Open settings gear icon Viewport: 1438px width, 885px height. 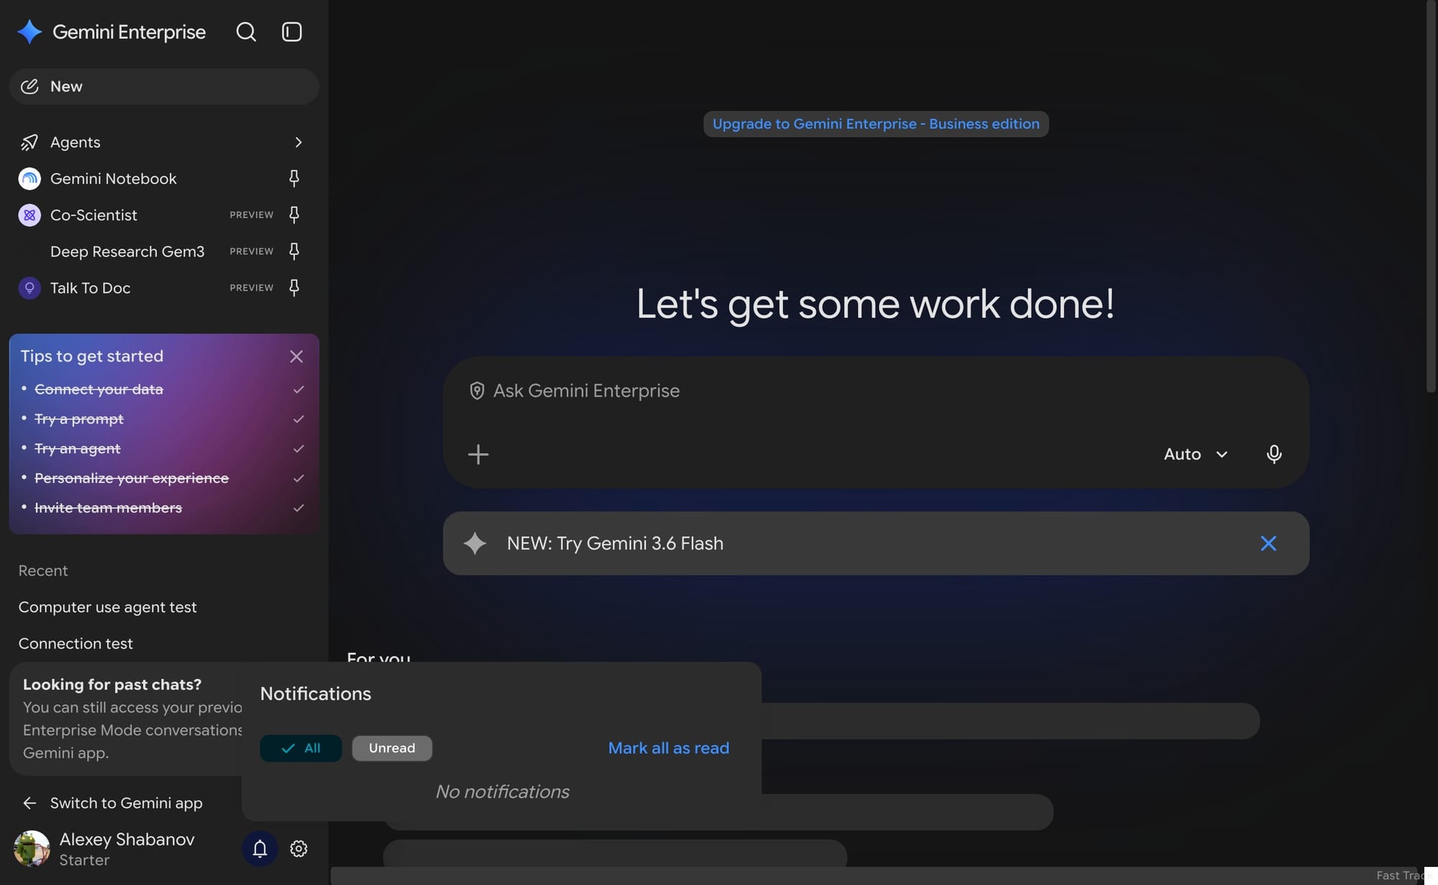pyautogui.click(x=298, y=848)
